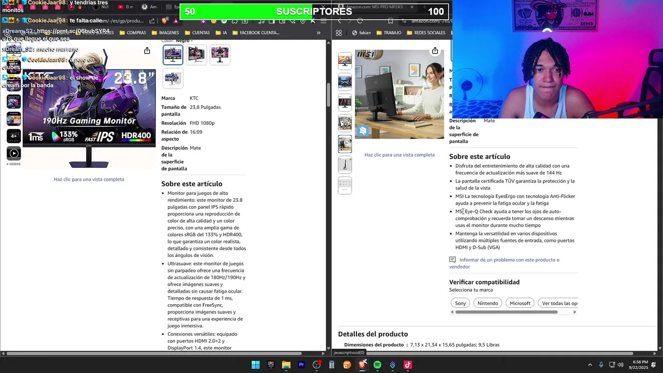This screenshot has height=373, width=663.
Task: Select third KTC color variant thumbnail
Action: point(220,54)
